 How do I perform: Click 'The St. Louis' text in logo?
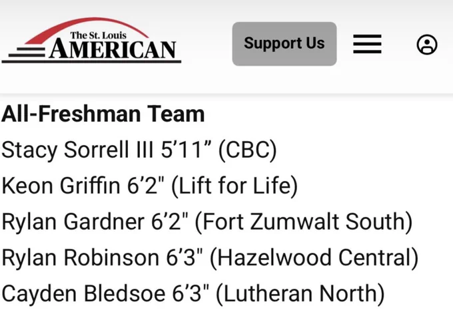pyautogui.click(x=98, y=35)
